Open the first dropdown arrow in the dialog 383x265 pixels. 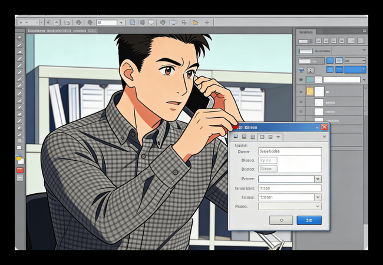click(318, 179)
